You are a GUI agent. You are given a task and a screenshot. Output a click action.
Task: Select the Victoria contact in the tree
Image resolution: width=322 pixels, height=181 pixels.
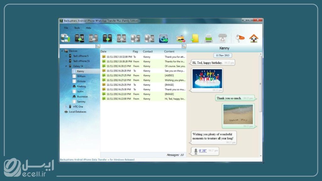tap(81, 81)
